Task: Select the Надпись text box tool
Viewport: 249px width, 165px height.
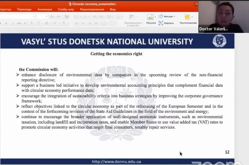Action: pyautogui.click(x=166, y=23)
